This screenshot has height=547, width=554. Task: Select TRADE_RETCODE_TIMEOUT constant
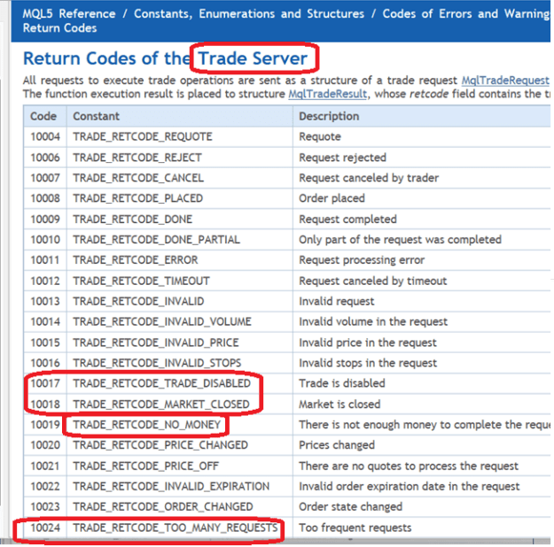141,281
